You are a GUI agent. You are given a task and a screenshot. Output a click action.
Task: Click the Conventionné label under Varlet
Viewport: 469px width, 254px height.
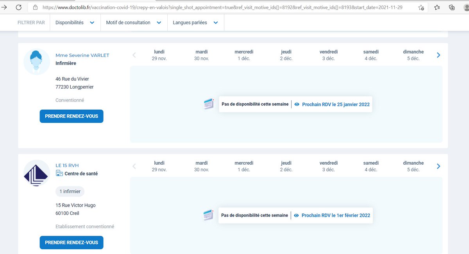tap(70, 100)
